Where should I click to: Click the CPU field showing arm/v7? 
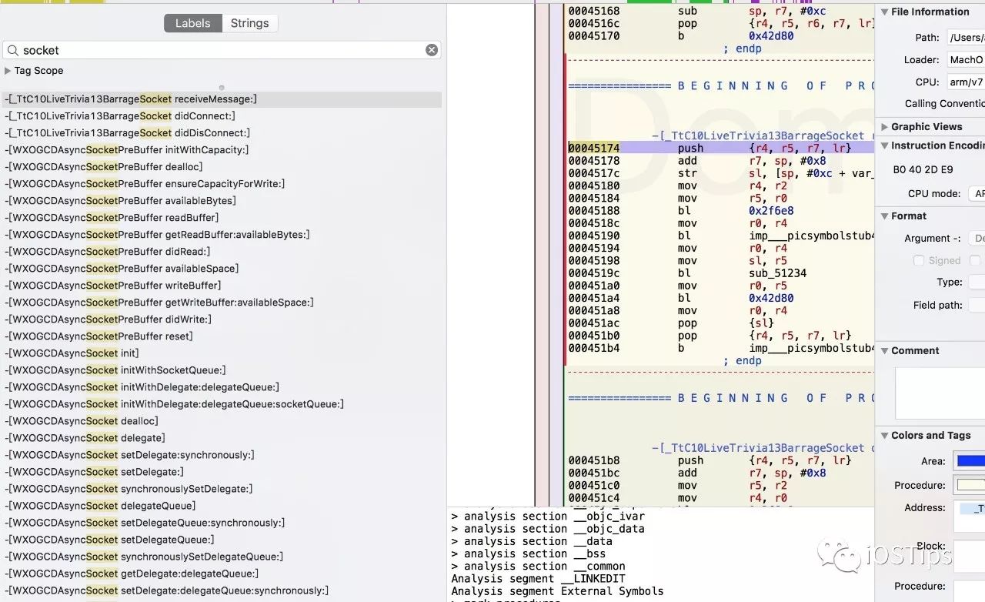pyautogui.click(x=966, y=82)
